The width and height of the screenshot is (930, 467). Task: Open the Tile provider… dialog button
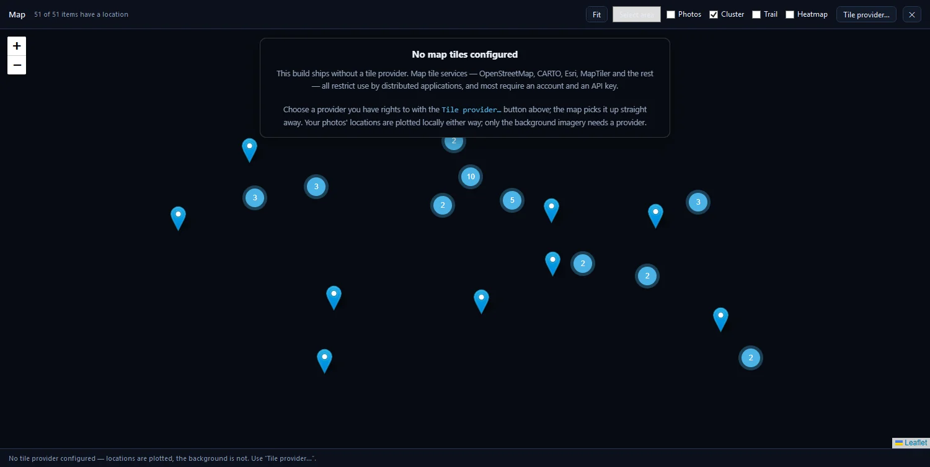866,14
